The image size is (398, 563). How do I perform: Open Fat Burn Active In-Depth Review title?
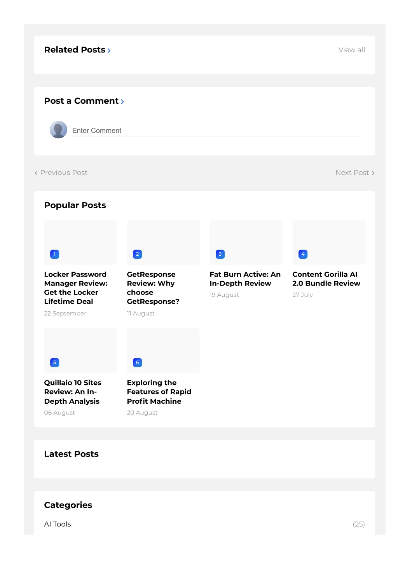245,279
